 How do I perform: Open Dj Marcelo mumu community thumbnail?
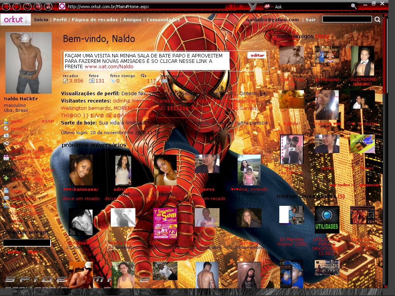[292, 215]
